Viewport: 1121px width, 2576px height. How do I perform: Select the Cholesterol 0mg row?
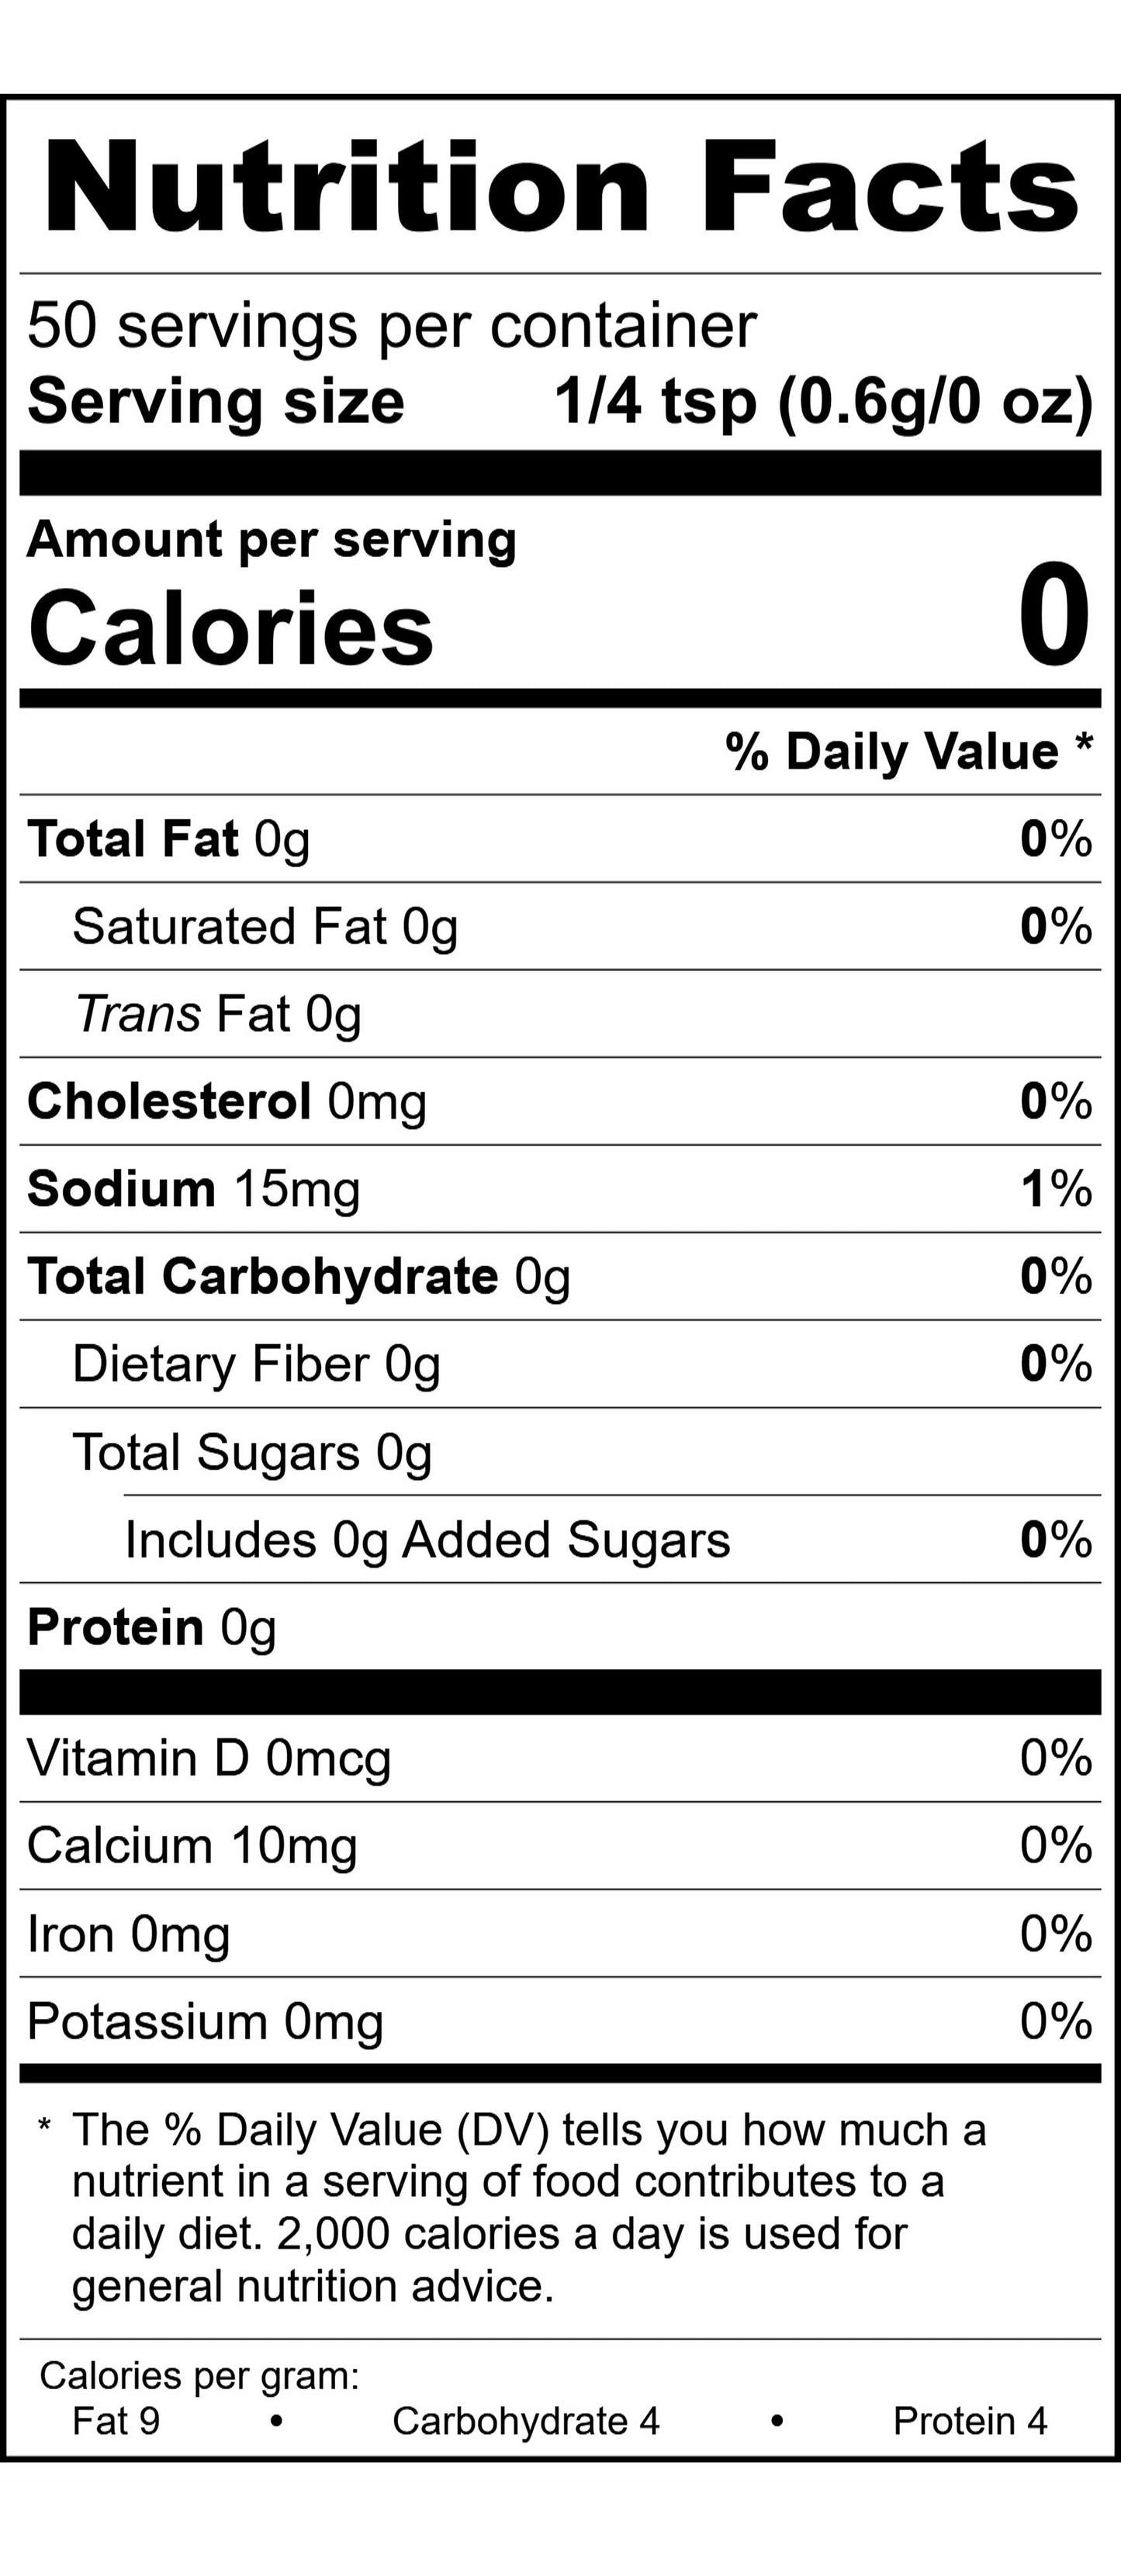[x=227, y=1102]
